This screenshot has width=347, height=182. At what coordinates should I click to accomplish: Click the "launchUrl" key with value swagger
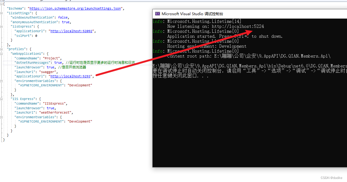point(25,72)
